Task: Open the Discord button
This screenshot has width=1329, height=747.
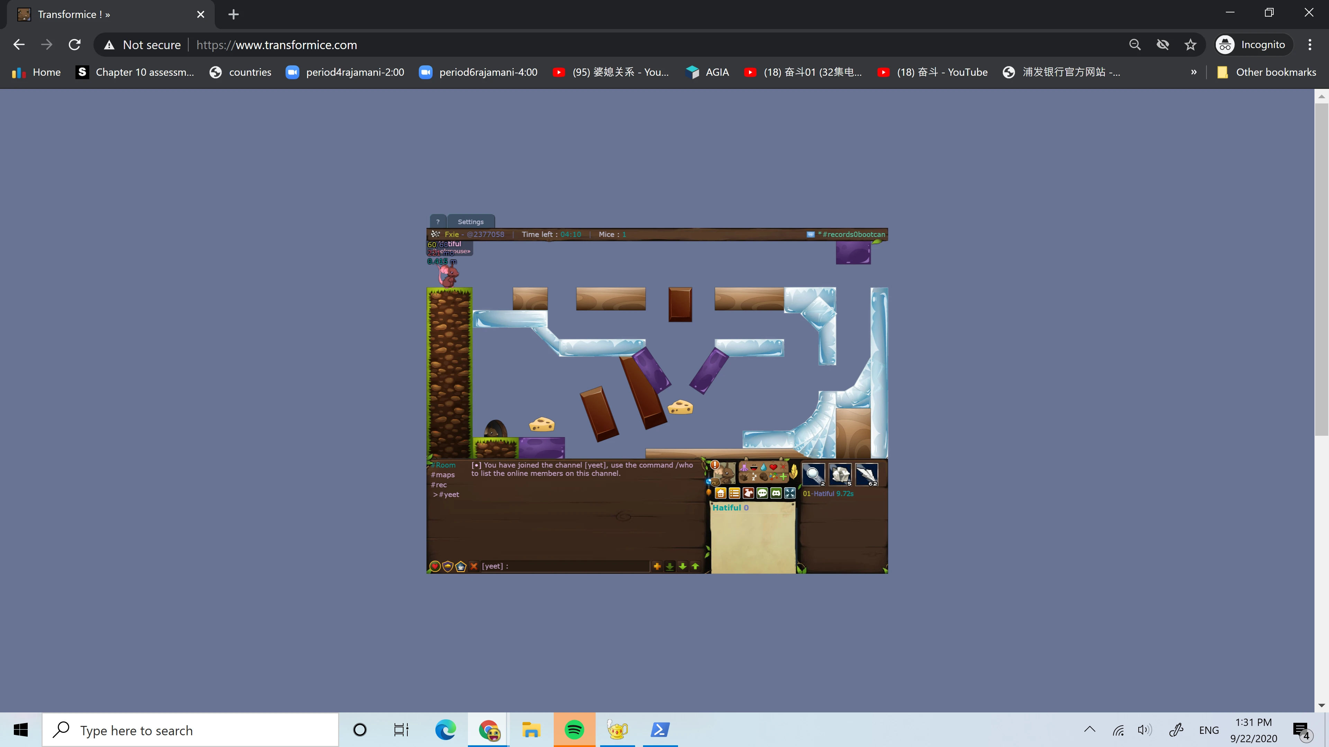Action: click(776, 494)
